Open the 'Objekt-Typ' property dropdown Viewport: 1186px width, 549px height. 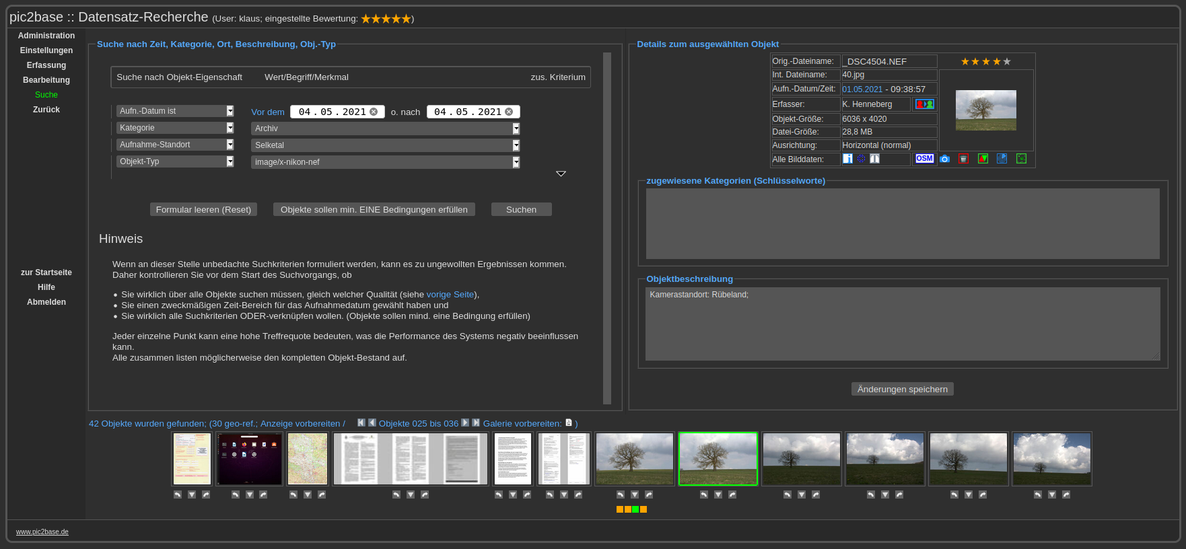(230, 161)
